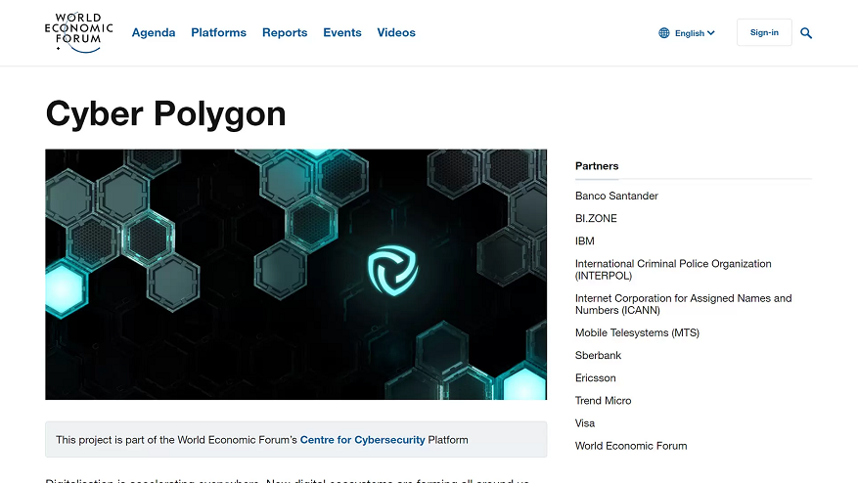Image resolution: width=858 pixels, height=483 pixels.
Task: Click the World Economic Forum logo
Action: click(x=79, y=33)
